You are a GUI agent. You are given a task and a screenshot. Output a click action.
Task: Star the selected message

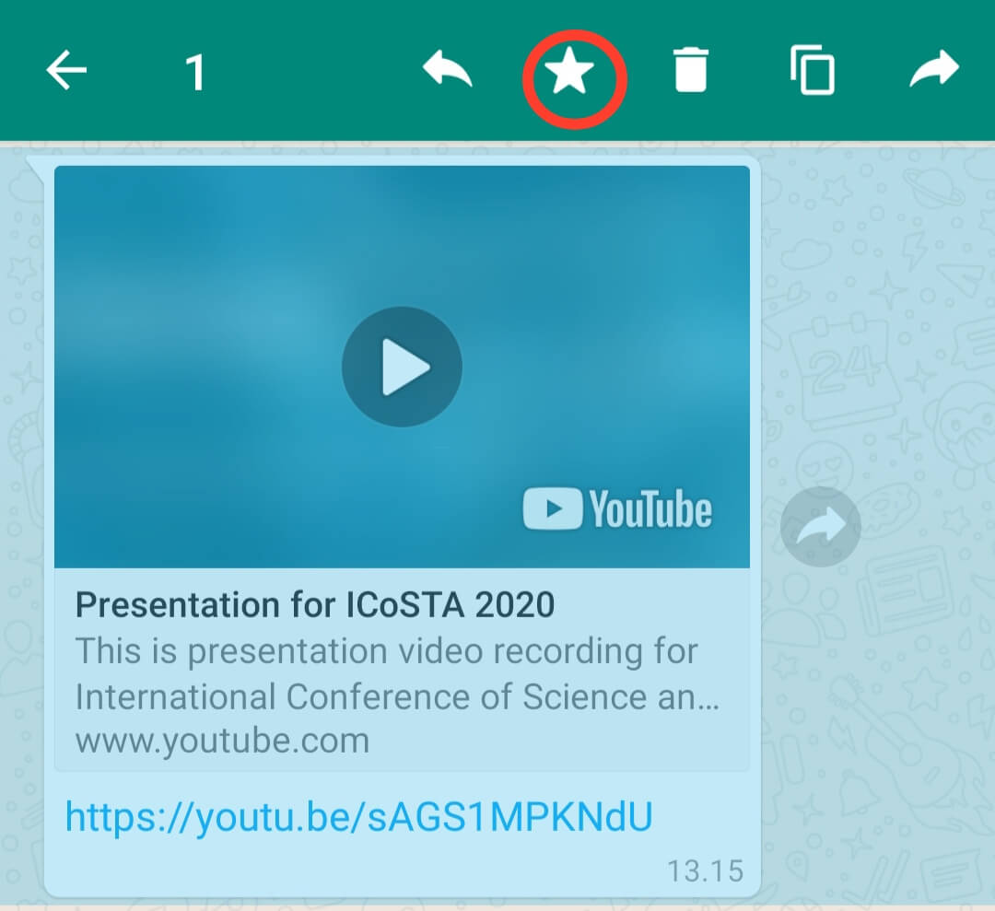click(569, 70)
